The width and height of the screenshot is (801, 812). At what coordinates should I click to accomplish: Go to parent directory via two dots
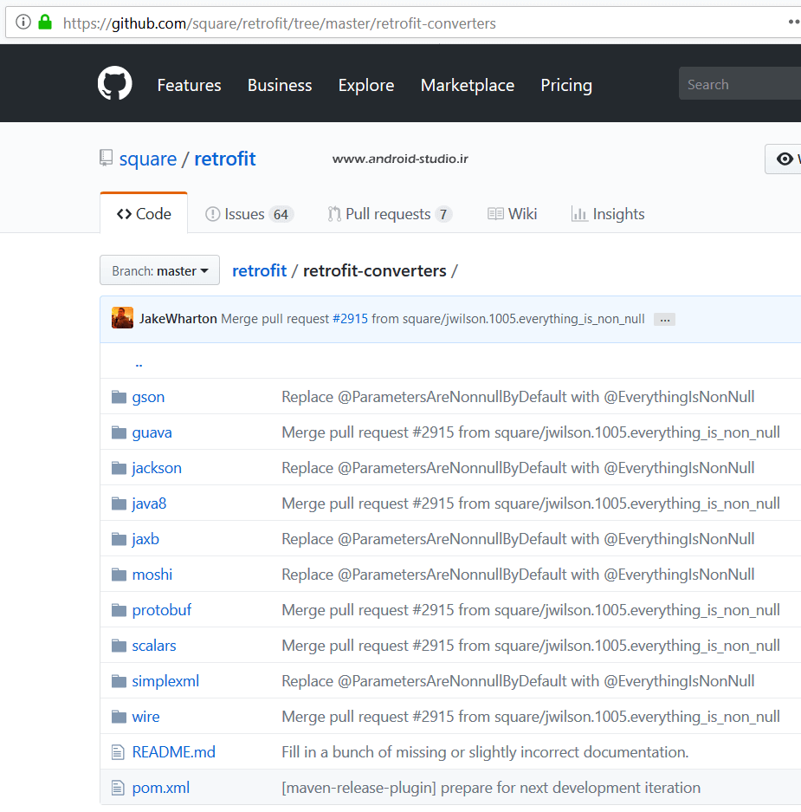tap(139, 365)
